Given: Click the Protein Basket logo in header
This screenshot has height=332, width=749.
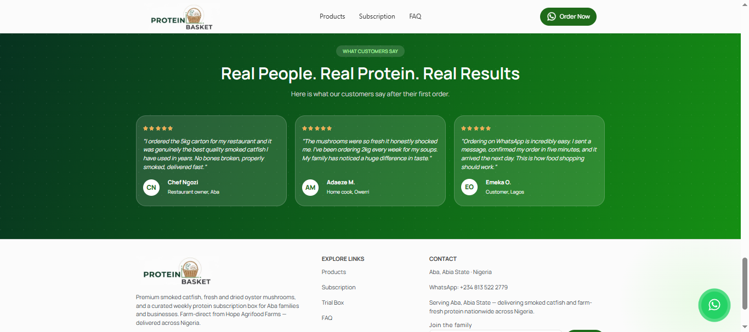Looking at the screenshot, I should pyautogui.click(x=181, y=18).
